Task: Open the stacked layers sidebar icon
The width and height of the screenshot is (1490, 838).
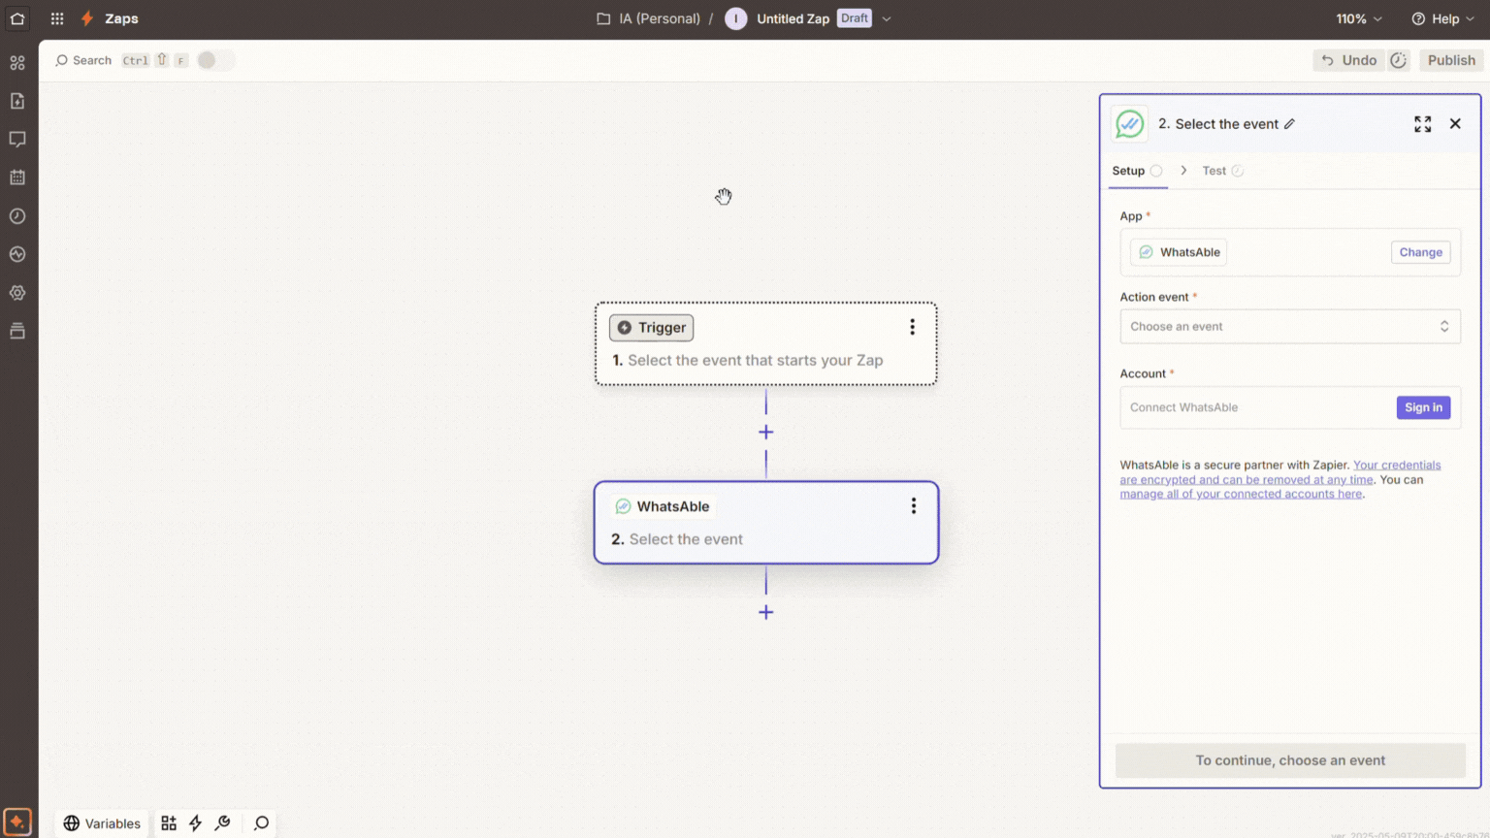Action: click(17, 331)
